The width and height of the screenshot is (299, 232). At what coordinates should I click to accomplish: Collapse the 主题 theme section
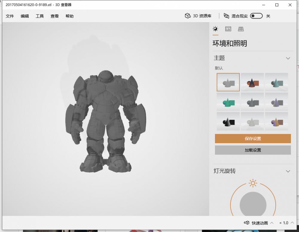pyautogui.click(x=288, y=58)
